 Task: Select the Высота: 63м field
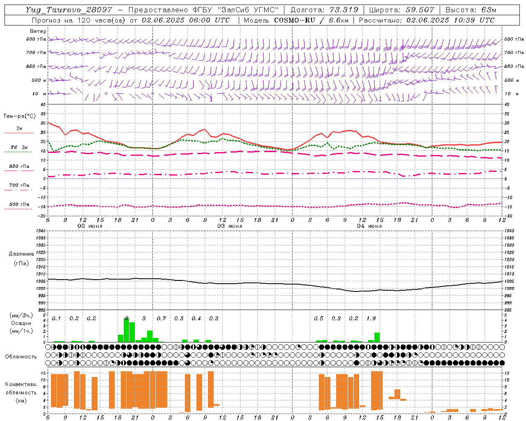point(470,10)
